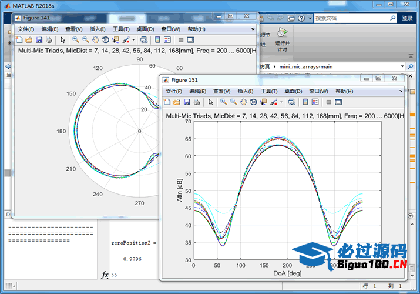Click Link Plot icon in Figure 151
420x294 pixels.
click(x=292, y=102)
